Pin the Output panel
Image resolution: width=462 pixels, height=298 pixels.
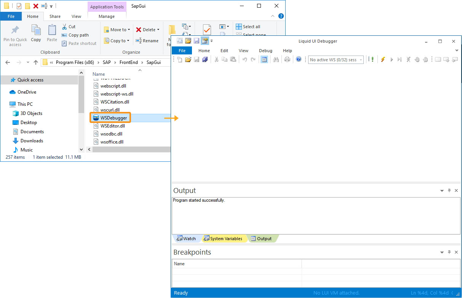tap(449, 190)
